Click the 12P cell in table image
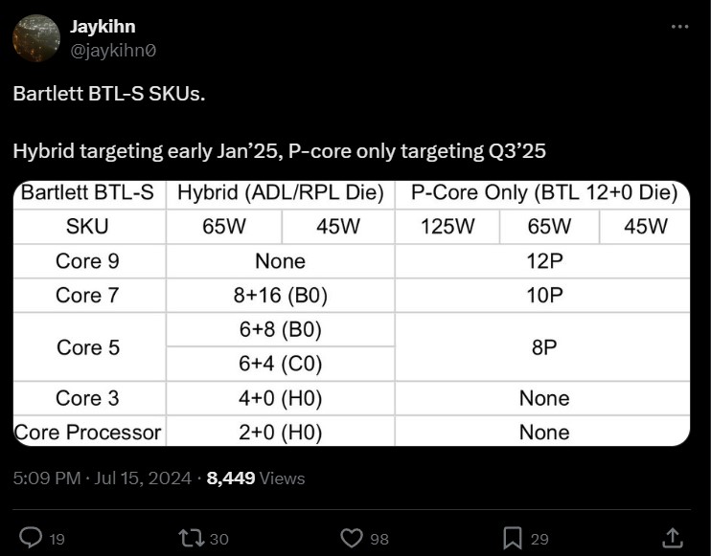 (x=542, y=261)
